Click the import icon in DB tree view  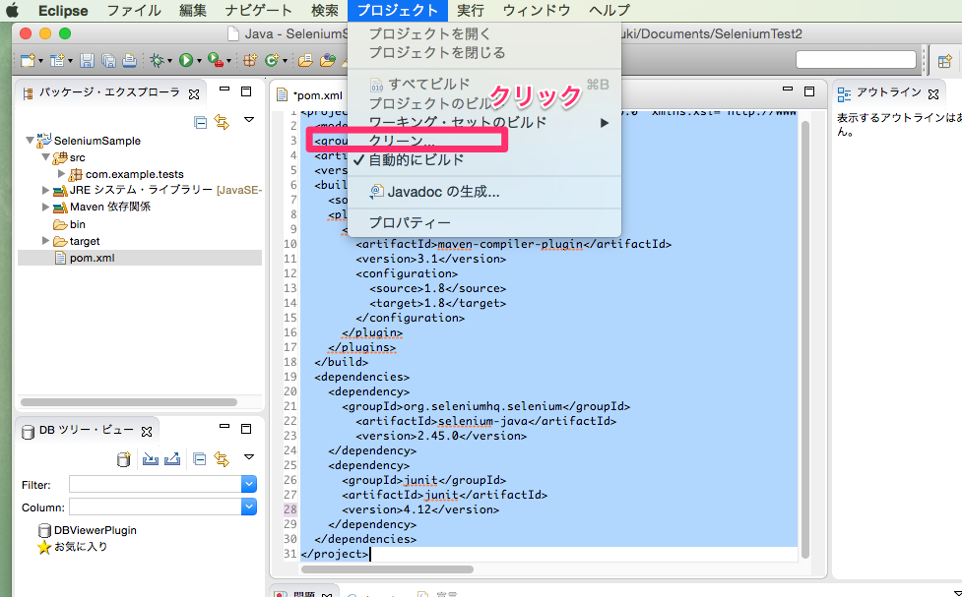(x=150, y=458)
